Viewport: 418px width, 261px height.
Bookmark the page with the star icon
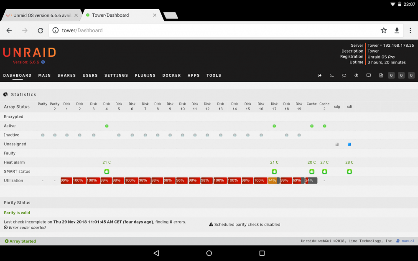tap(384, 30)
